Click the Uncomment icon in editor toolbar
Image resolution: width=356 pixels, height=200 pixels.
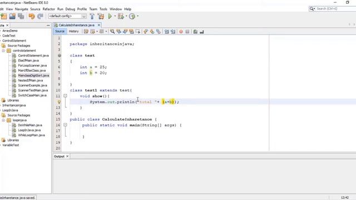tap(201, 32)
